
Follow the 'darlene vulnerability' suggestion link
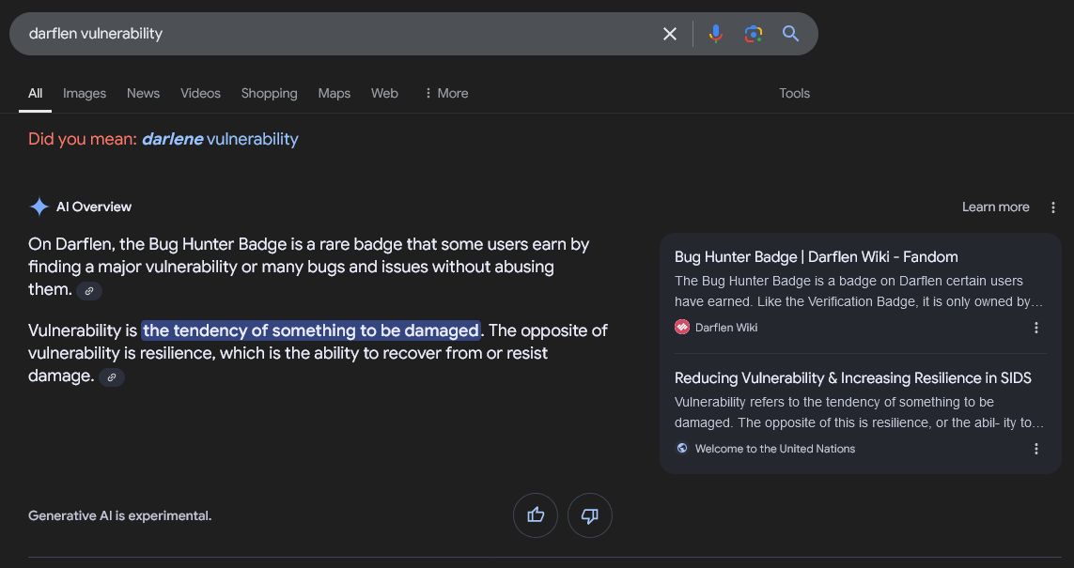(220, 139)
